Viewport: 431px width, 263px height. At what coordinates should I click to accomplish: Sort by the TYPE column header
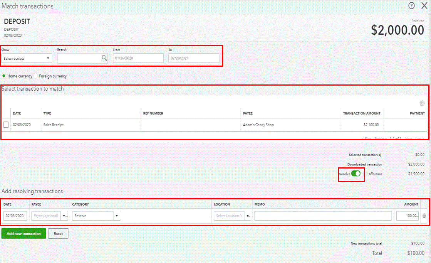point(47,113)
